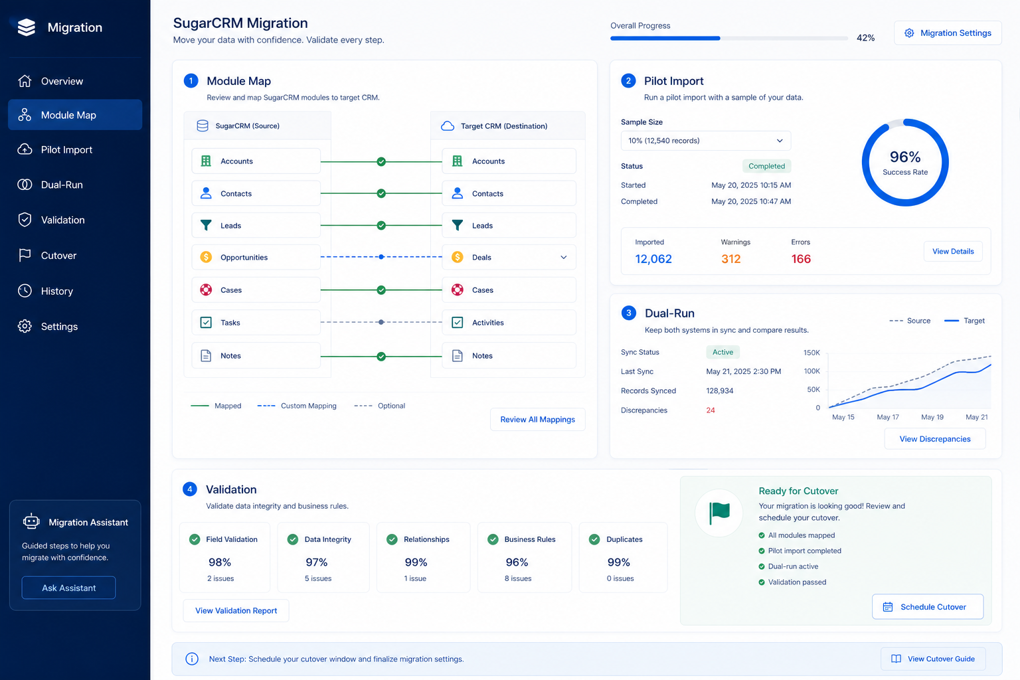Screen dimensions: 1020x680
Task: Select Pilot Import in the sidebar
Action: click(75, 149)
